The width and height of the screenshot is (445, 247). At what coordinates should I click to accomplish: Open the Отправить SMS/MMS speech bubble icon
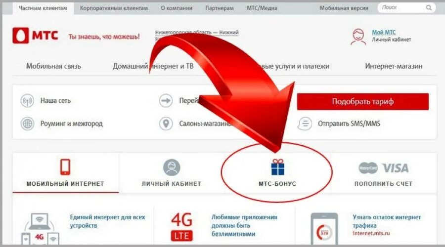(305, 123)
